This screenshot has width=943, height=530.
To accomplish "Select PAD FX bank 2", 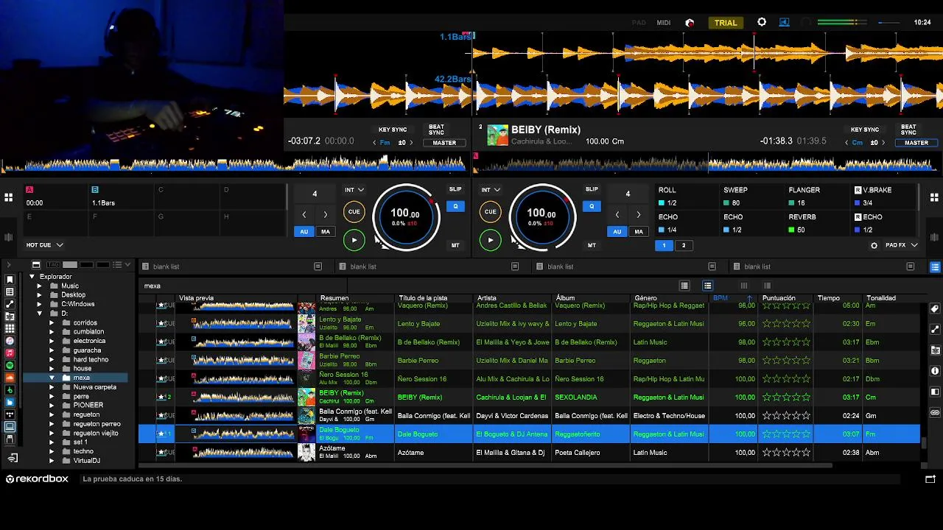I will [683, 246].
